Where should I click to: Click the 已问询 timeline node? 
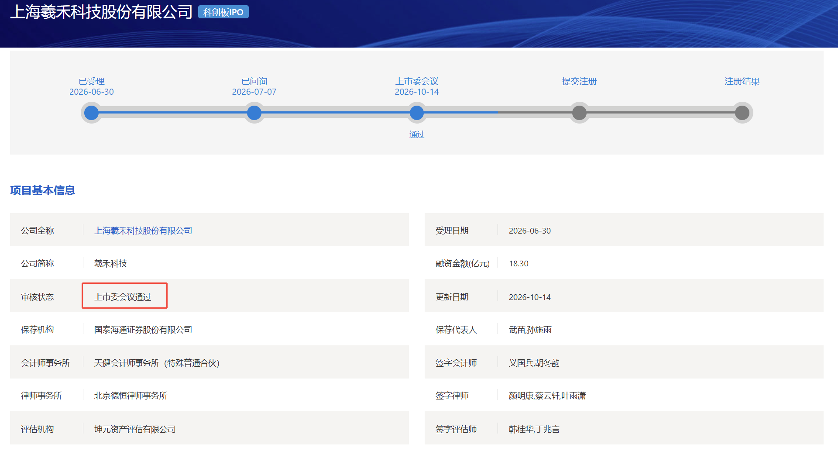254,113
